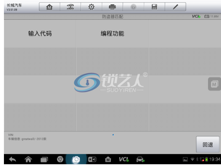This screenshot has height=165, width=221.
Task: Tap the printer icon in toolbar
Action: point(112,7)
